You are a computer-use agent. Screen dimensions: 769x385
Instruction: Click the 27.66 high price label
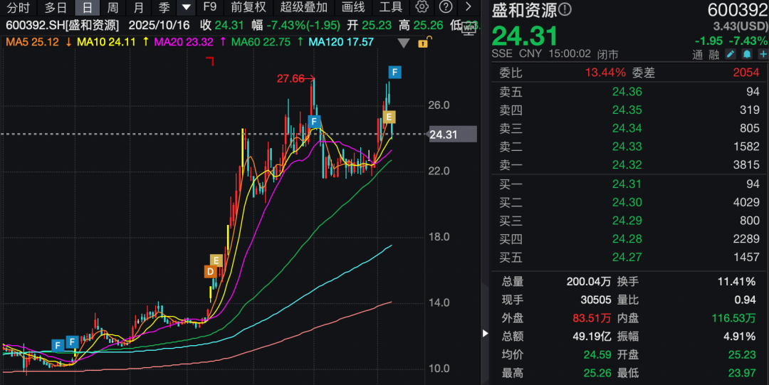tap(291, 78)
